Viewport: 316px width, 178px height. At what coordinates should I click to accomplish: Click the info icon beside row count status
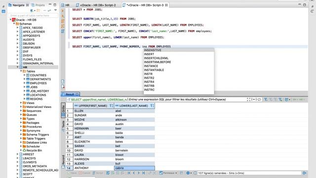click(195, 173)
